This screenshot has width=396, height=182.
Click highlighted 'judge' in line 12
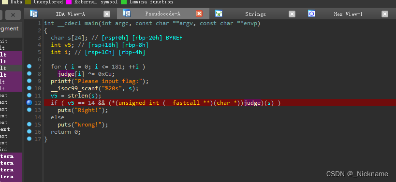click(252, 103)
